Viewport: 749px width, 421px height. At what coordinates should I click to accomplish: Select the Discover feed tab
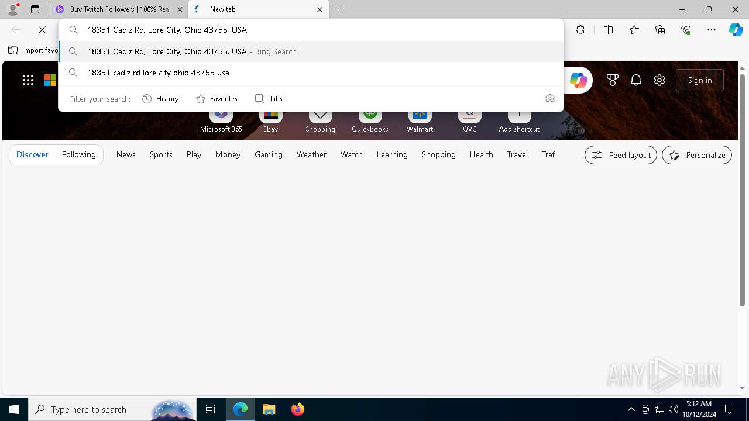click(32, 155)
